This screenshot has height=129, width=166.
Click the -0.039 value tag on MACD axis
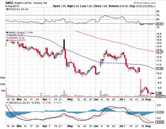[x=160, y=112]
